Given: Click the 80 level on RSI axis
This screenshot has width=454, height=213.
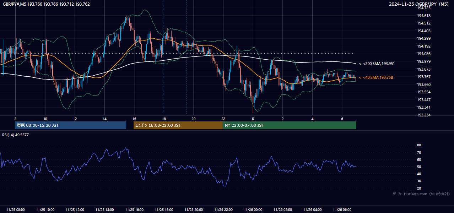Looking at the screenshot, I should tap(419, 145).
